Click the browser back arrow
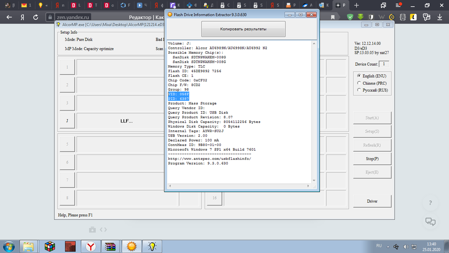The height and width of the screenshot is (253, 449). coord(9,17)
